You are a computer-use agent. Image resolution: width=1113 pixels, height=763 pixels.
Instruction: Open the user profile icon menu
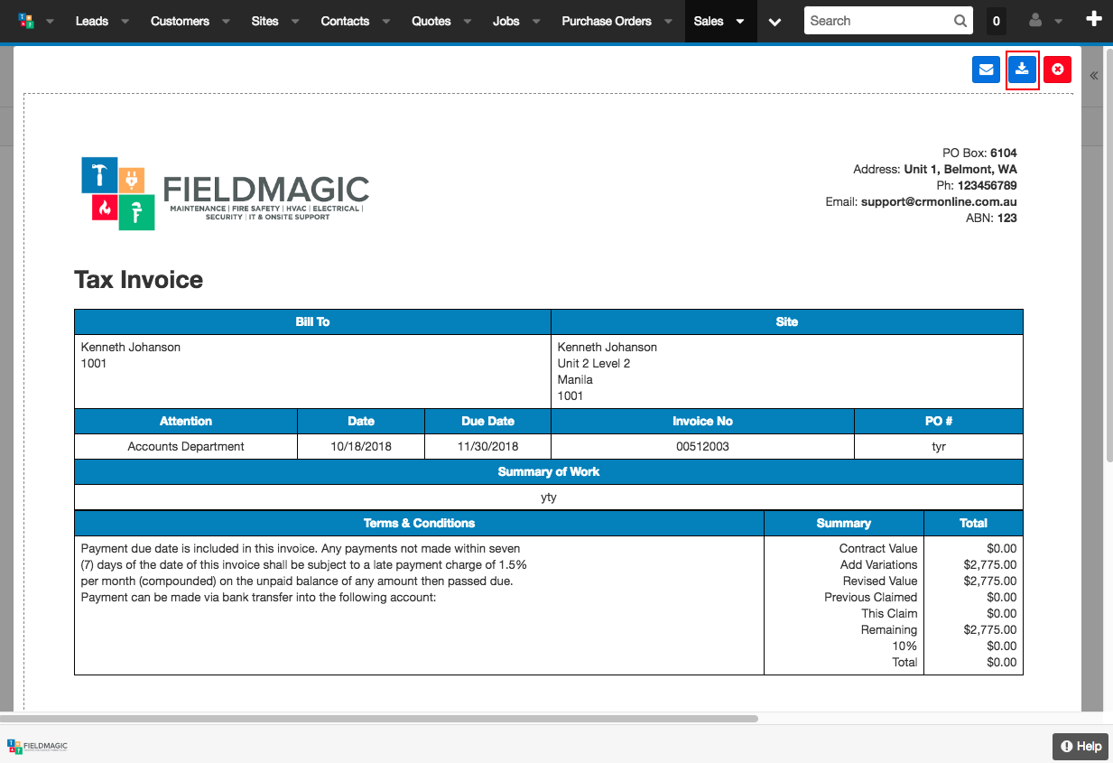(x=1036, y=21)
